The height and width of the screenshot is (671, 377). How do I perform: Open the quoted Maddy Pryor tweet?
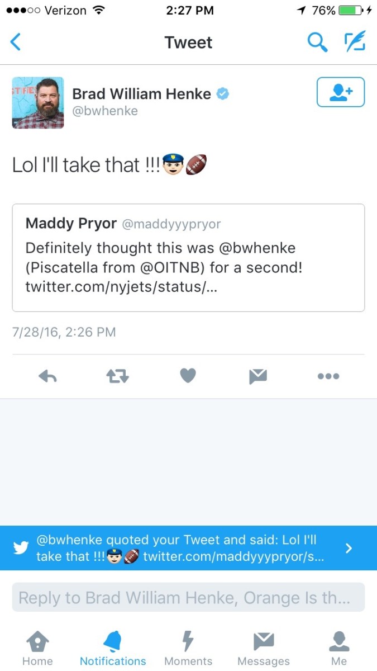[188, 257]
